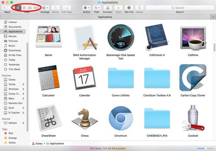216x151 pixels.
Task: Open tnelson home in sidebar
Action: tap(13, 22)
